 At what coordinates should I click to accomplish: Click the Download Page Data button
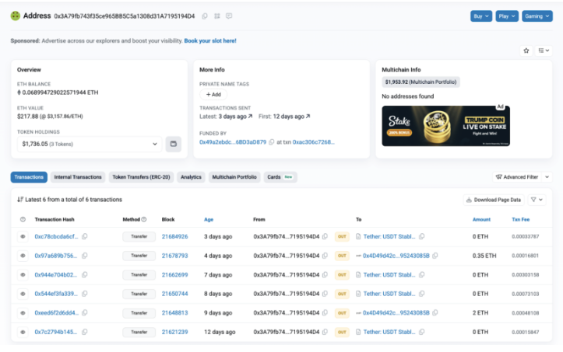492,200
